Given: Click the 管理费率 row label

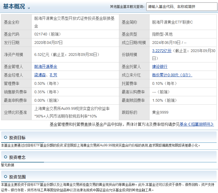Looking at the screenshot, I should click(x=12, y=83).
